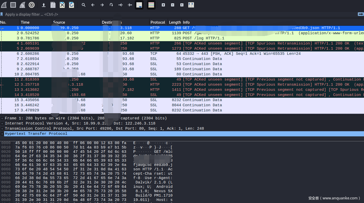Sort packets by the Length column header
Viewport: 364px width, 203px height.
click(x=175, y=22)
